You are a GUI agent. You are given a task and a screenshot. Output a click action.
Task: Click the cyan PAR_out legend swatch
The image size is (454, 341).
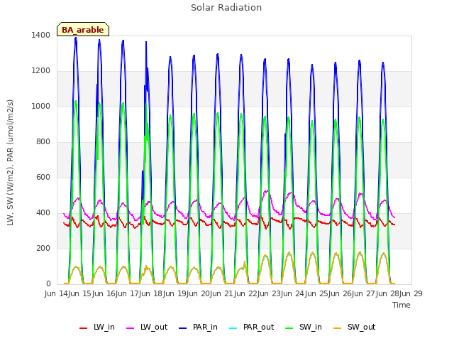pos(233,328)
